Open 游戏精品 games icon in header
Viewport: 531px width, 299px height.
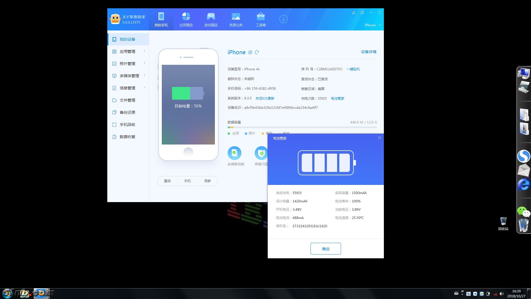tap(211, 17)
